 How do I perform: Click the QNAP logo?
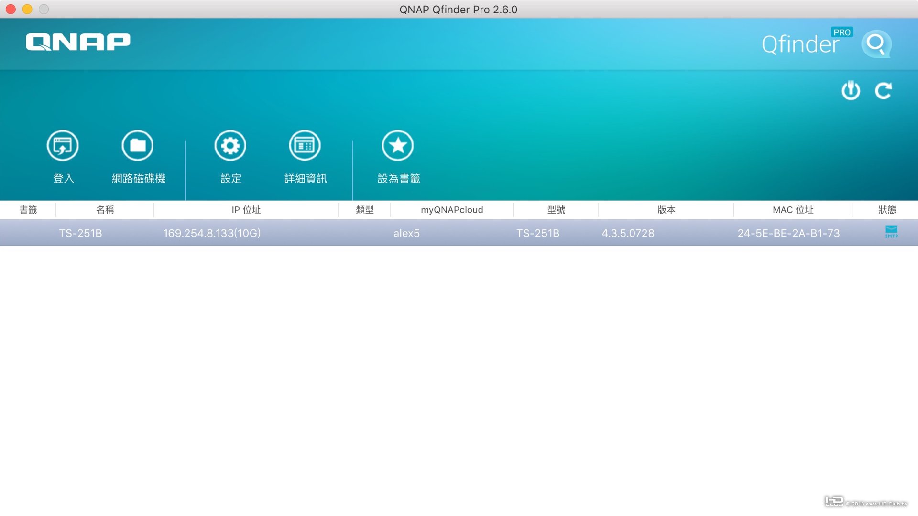78,42
